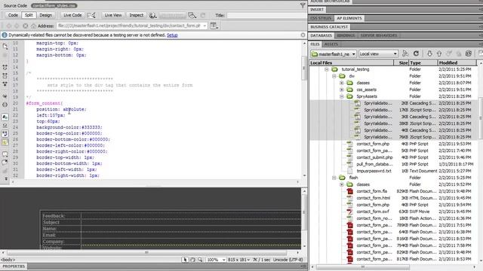Open Bindings panel tab

(346, 35)
